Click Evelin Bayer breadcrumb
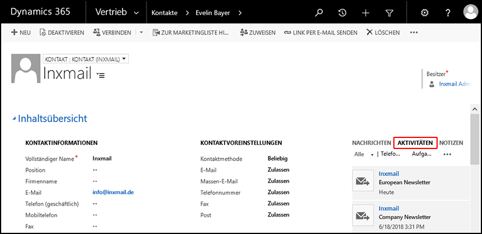482x234 pixels. pos(213,13)
